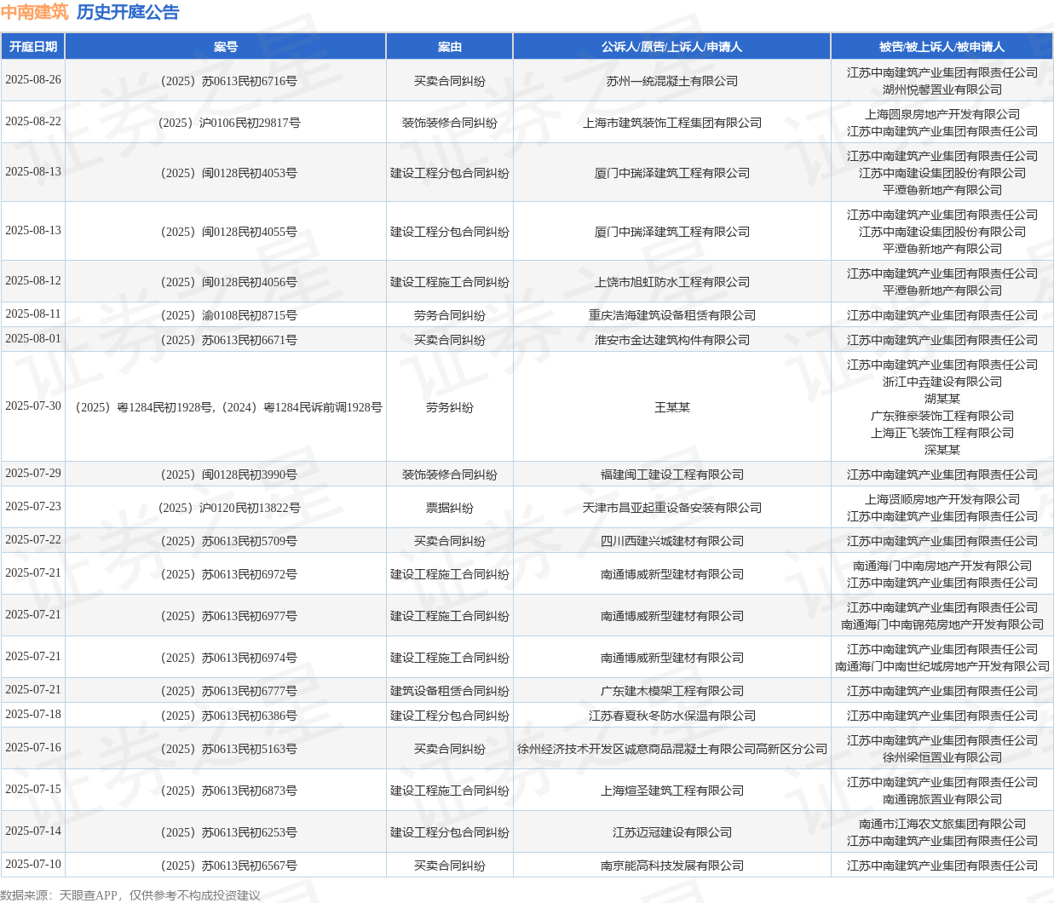Click plaintiff 江苏春夏秋冬防水保温有限公司

click(672, 716)
